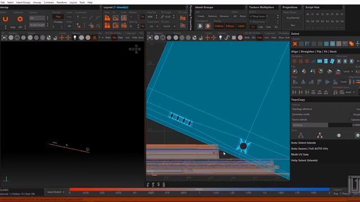Open the Help menu

point(90,2)
